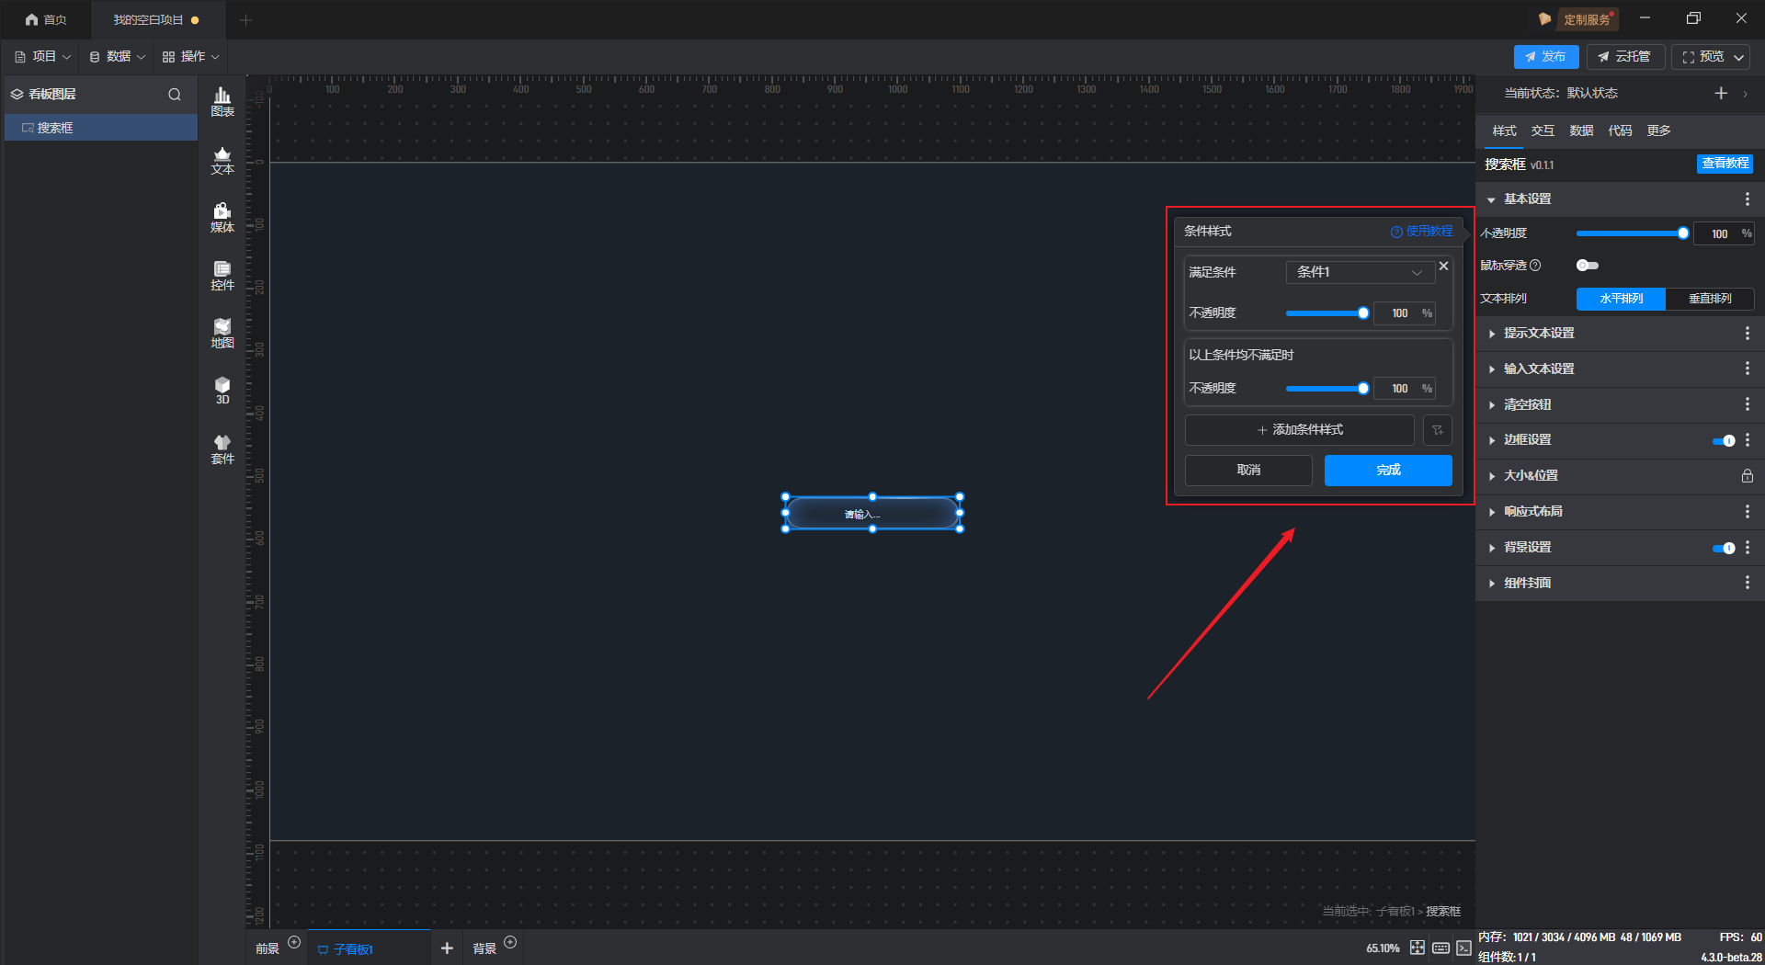Click the search icon in 看板图层 panel
Screen dimensions: 1765x965
(175, 95)
